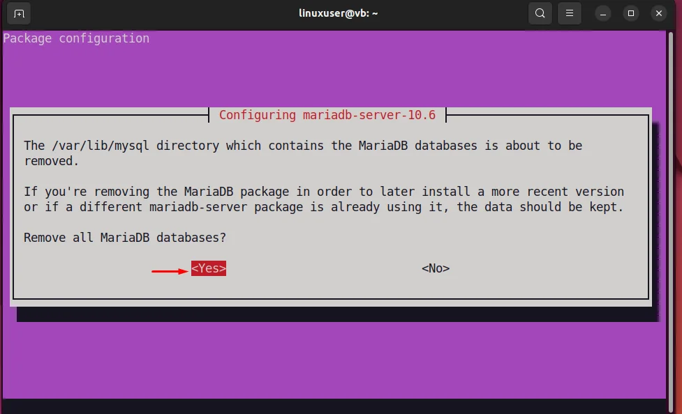The width and height of the screenshot is (682, 414).
Task: Click the word 'removed.' in the dialog
Action: pyautogui.click(x=52, y=161)
